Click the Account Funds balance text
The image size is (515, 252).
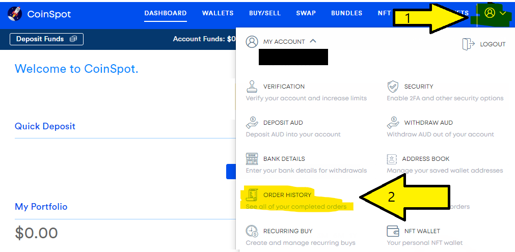pyautogui.click(x=204, y=39)
